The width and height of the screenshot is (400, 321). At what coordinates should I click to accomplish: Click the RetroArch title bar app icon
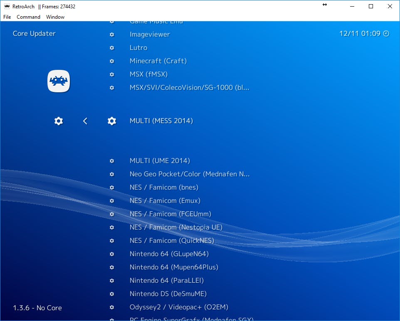7,6
